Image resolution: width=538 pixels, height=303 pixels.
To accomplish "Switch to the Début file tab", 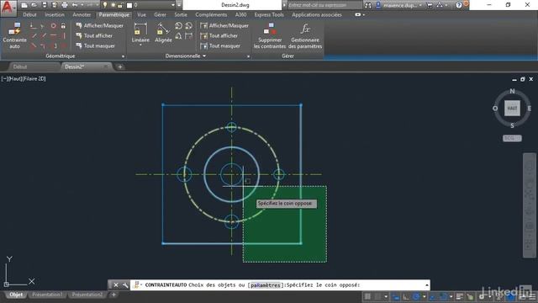I will [20, 67].
